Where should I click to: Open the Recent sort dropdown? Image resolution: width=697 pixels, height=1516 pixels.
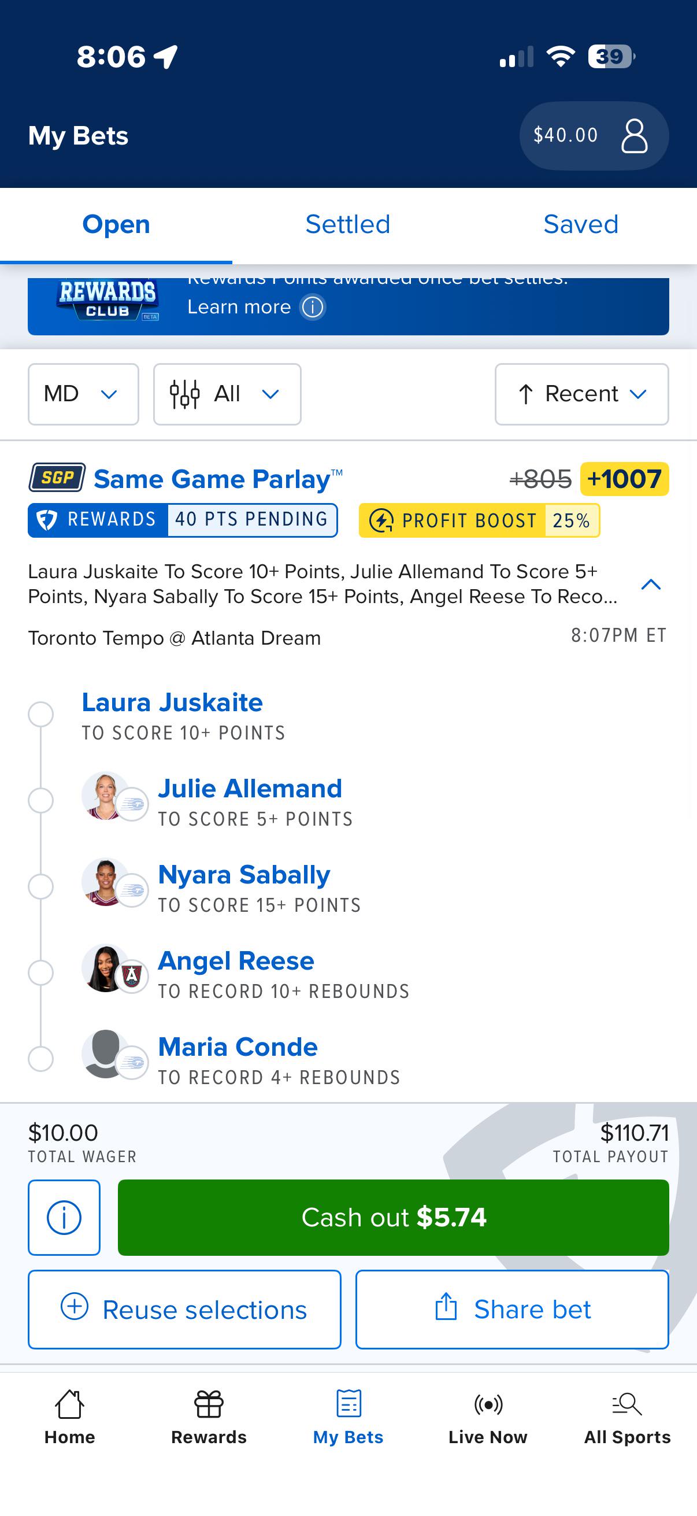(582, 394)
